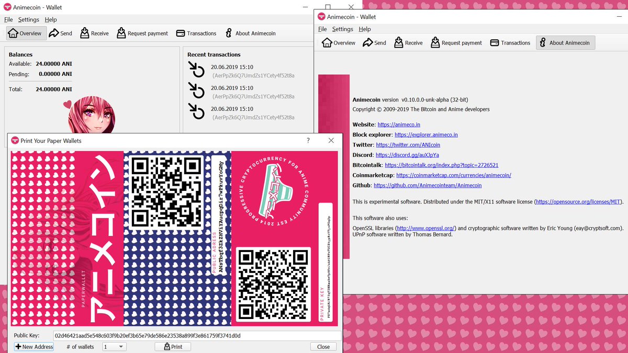628x353 pixels.
Task: Open the animeco.in website link
Action: 399,124
